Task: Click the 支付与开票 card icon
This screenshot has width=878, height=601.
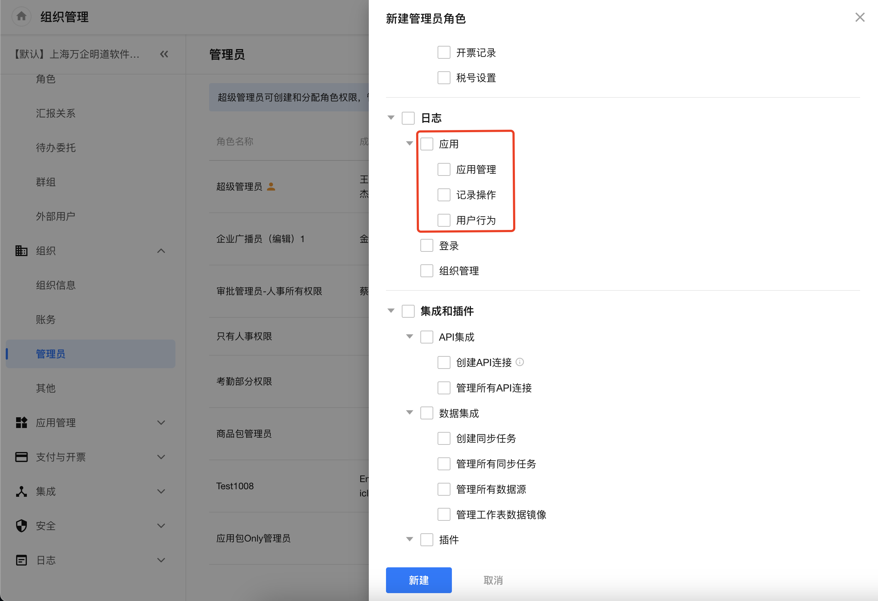Action: click(21, 457)
